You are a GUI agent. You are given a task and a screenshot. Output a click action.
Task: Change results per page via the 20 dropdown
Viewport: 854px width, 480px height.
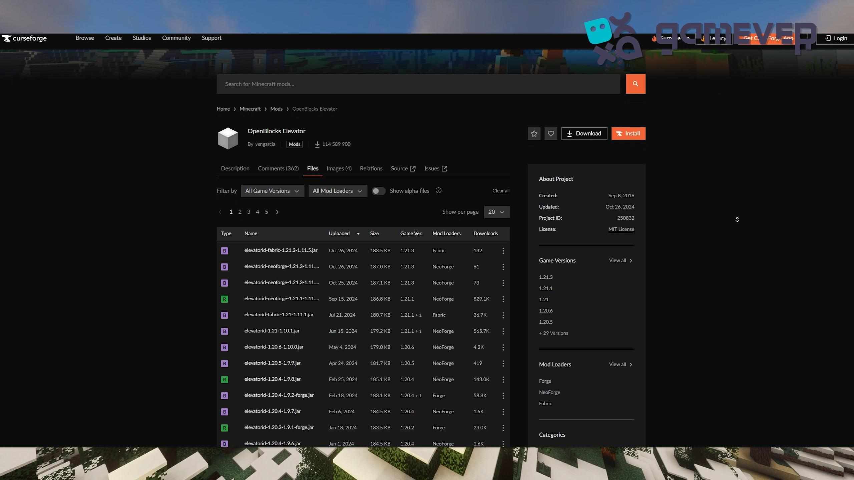(496, 212)
